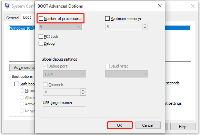
Task: Click the System Configuration app icon
Action: [x=7, y=6]
